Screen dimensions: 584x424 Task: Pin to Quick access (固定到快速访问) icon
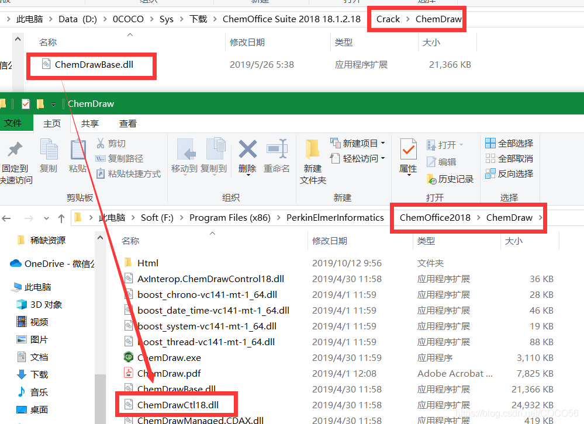[x=15, y=150]
